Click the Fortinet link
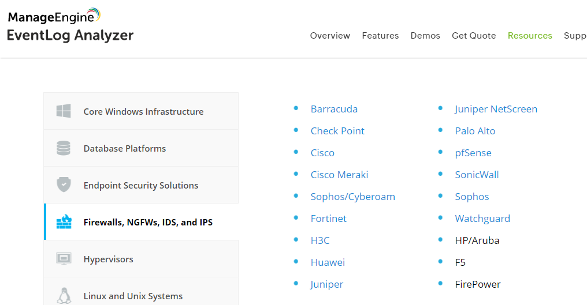587x305 pixels. [328, 219]
